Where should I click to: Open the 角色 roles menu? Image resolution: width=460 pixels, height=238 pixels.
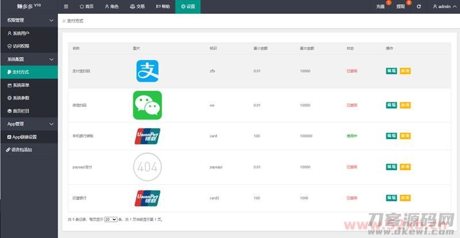tap(112, 6)
